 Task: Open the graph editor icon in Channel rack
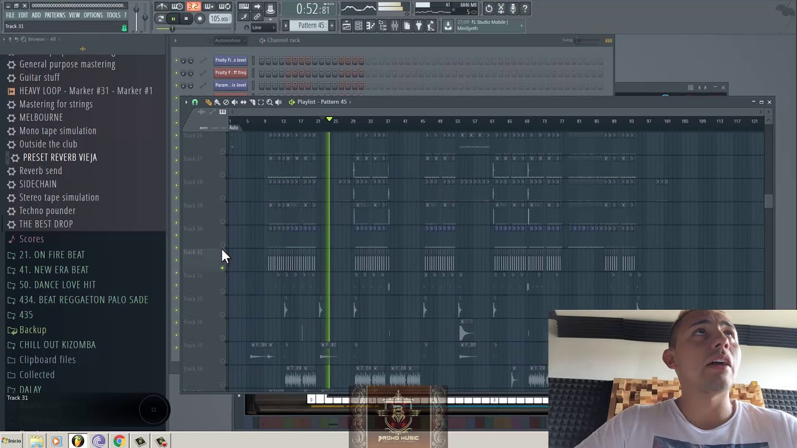[608, 40]
